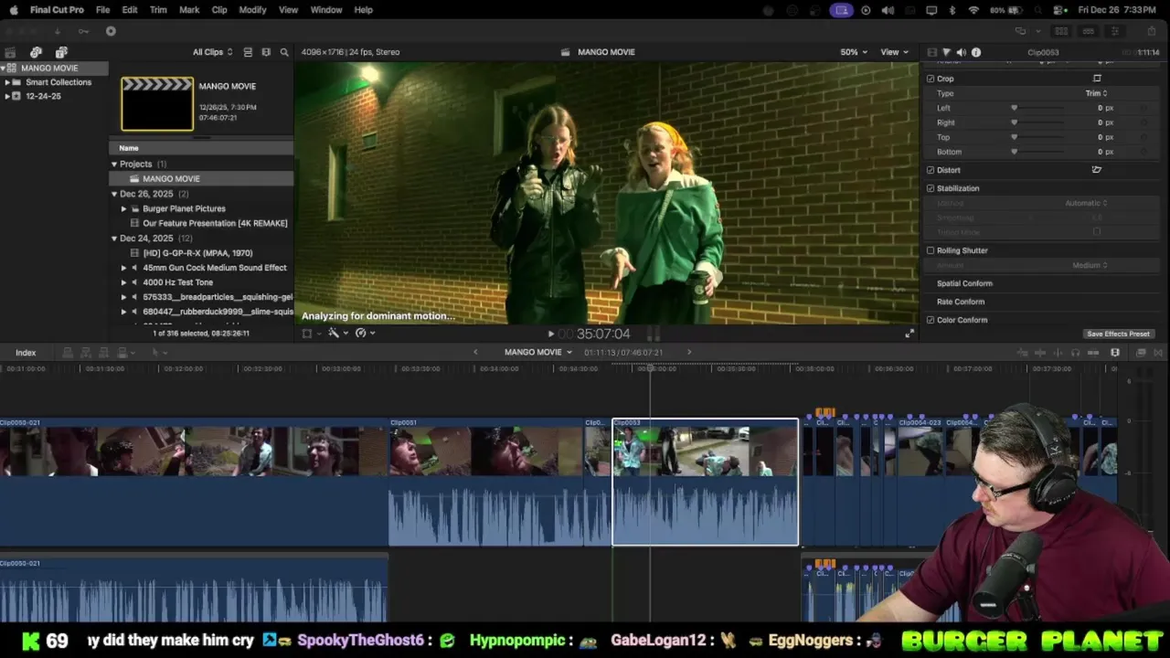Toggle the Color Conform checkbox
This screenshot has width=1170, height=658.
click(931, 320)
